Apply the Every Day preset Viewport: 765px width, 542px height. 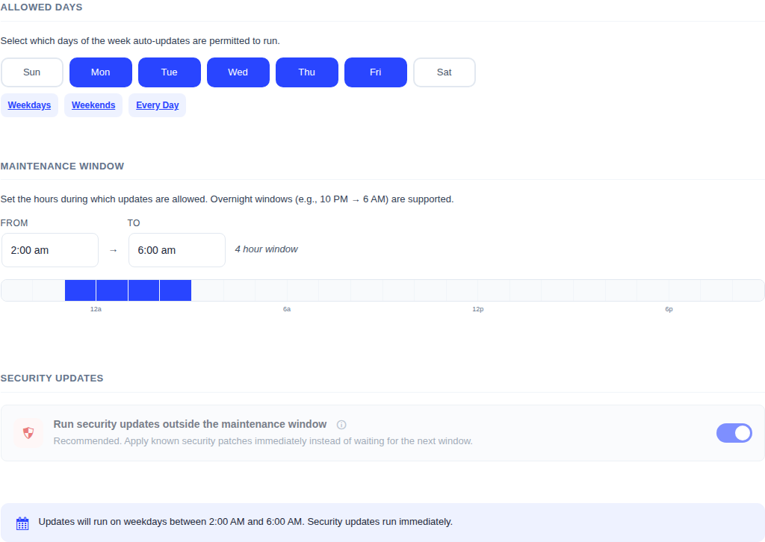pyautogui.click(x=157, y=105)
